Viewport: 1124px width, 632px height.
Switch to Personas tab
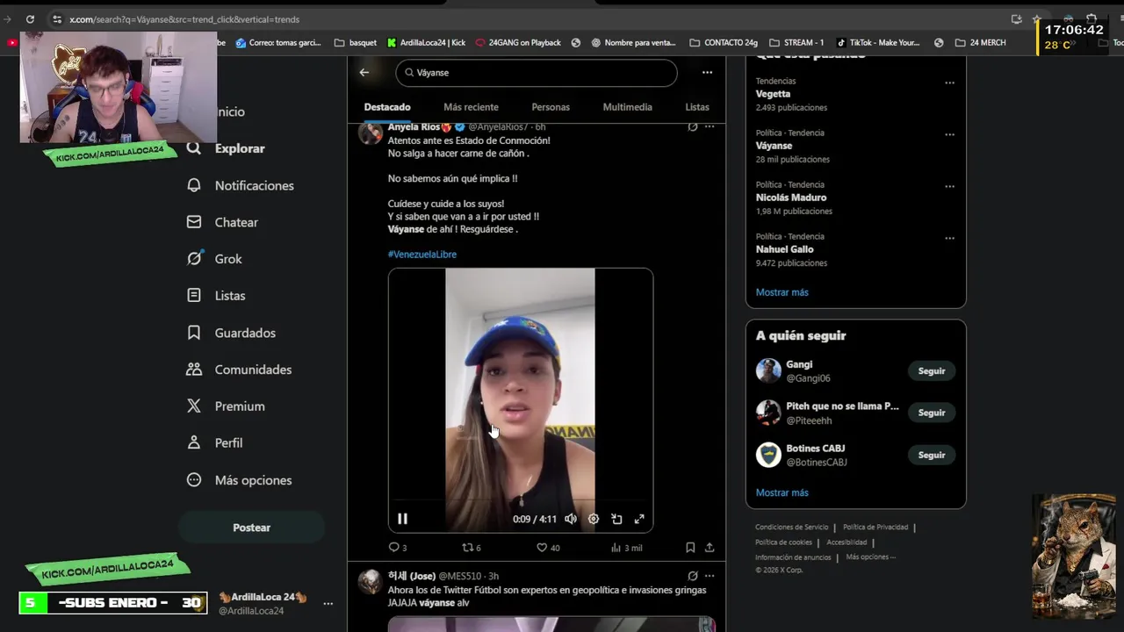[551, 107]
